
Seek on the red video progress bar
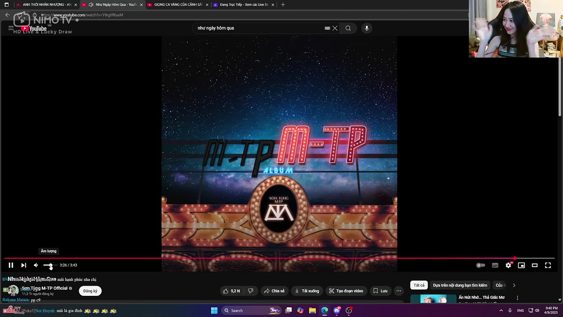(x=279, y=258)
